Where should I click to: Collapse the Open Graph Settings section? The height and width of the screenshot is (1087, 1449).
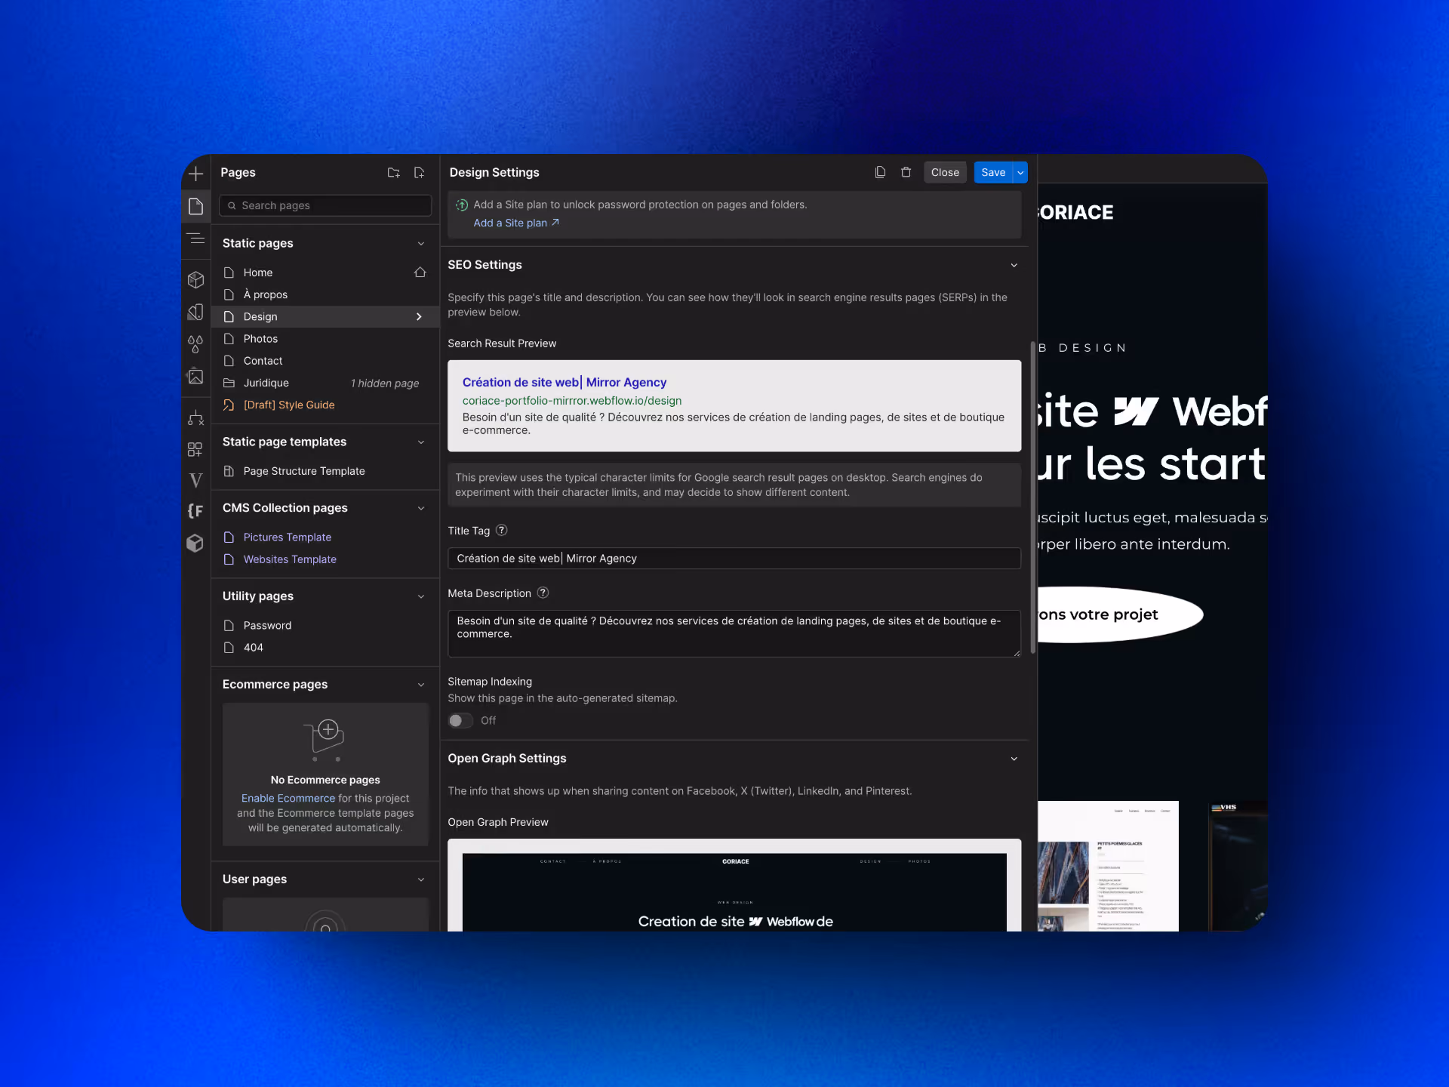[x=1014, y=759]
